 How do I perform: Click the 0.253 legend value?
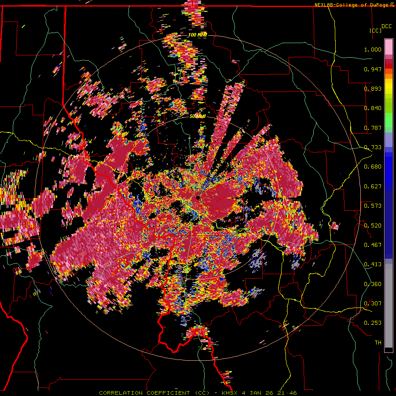(x=373, y=323)
